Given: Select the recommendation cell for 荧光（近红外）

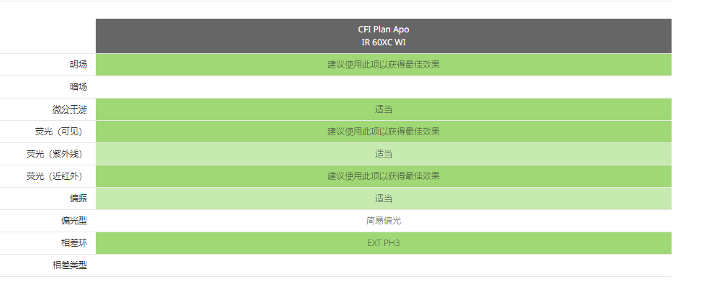Looking at the screenshot, I should point(383,176).
